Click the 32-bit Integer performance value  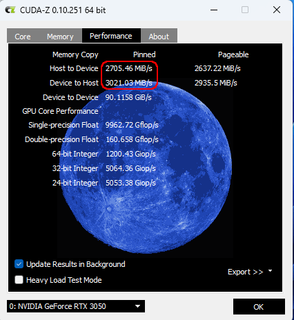point(130,168)
